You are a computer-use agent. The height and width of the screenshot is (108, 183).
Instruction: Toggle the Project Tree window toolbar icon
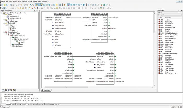37,5
